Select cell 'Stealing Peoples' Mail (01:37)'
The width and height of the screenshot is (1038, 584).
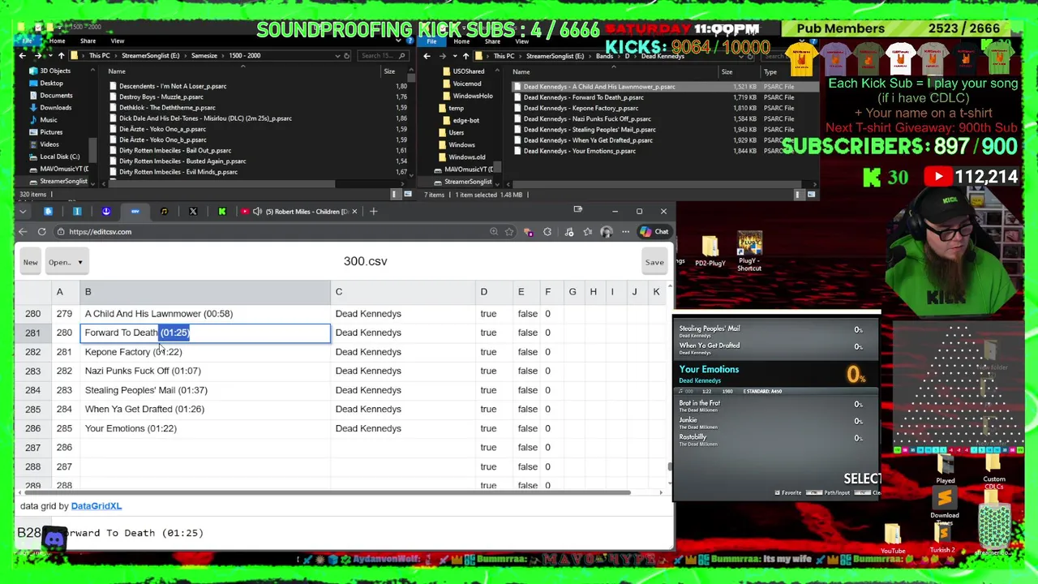point(204,390)
